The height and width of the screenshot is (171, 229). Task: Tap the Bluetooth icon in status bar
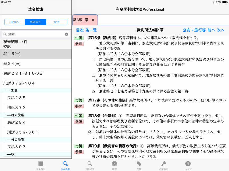[x=214, y=2]
